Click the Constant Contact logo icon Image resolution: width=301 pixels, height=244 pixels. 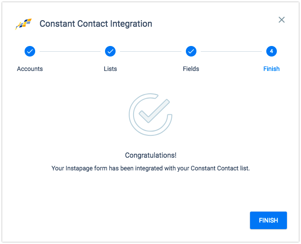click(23, 24)
